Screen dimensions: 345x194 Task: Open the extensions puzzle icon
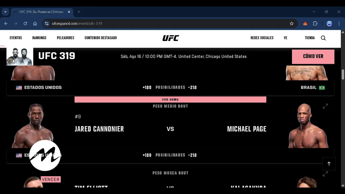coord(315,23)
